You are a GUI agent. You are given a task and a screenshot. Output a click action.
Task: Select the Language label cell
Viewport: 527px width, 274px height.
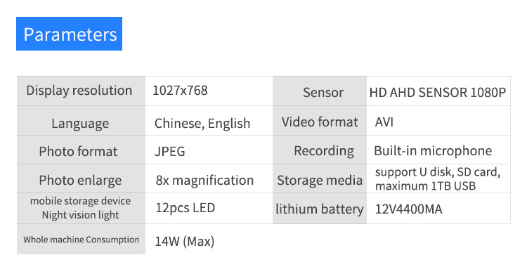point(81,121)
